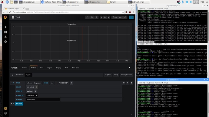The height and width of the screenshot is (117, 209).
Task: Click the F4C0C03730F6 tag value
Action: [64, 83]
